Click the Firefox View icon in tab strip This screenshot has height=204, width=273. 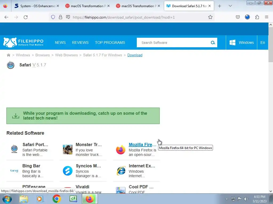[x=5, y=6]
